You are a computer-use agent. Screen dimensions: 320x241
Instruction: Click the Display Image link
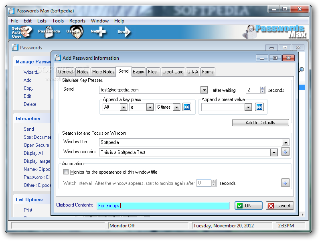pos(37,161)
